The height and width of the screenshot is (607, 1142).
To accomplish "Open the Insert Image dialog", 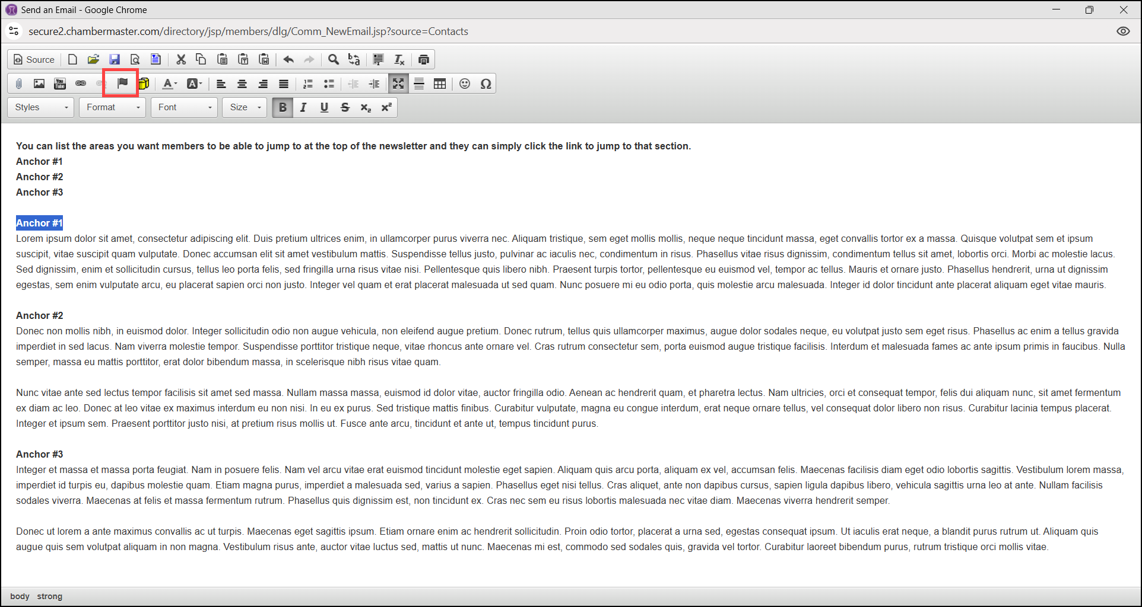I will click(39, 84).
